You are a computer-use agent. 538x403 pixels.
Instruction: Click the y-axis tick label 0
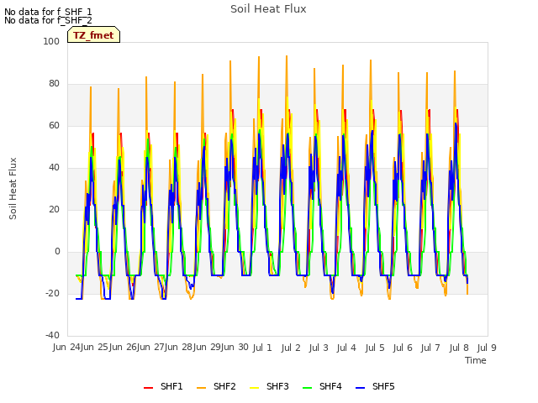click(57, 252)
